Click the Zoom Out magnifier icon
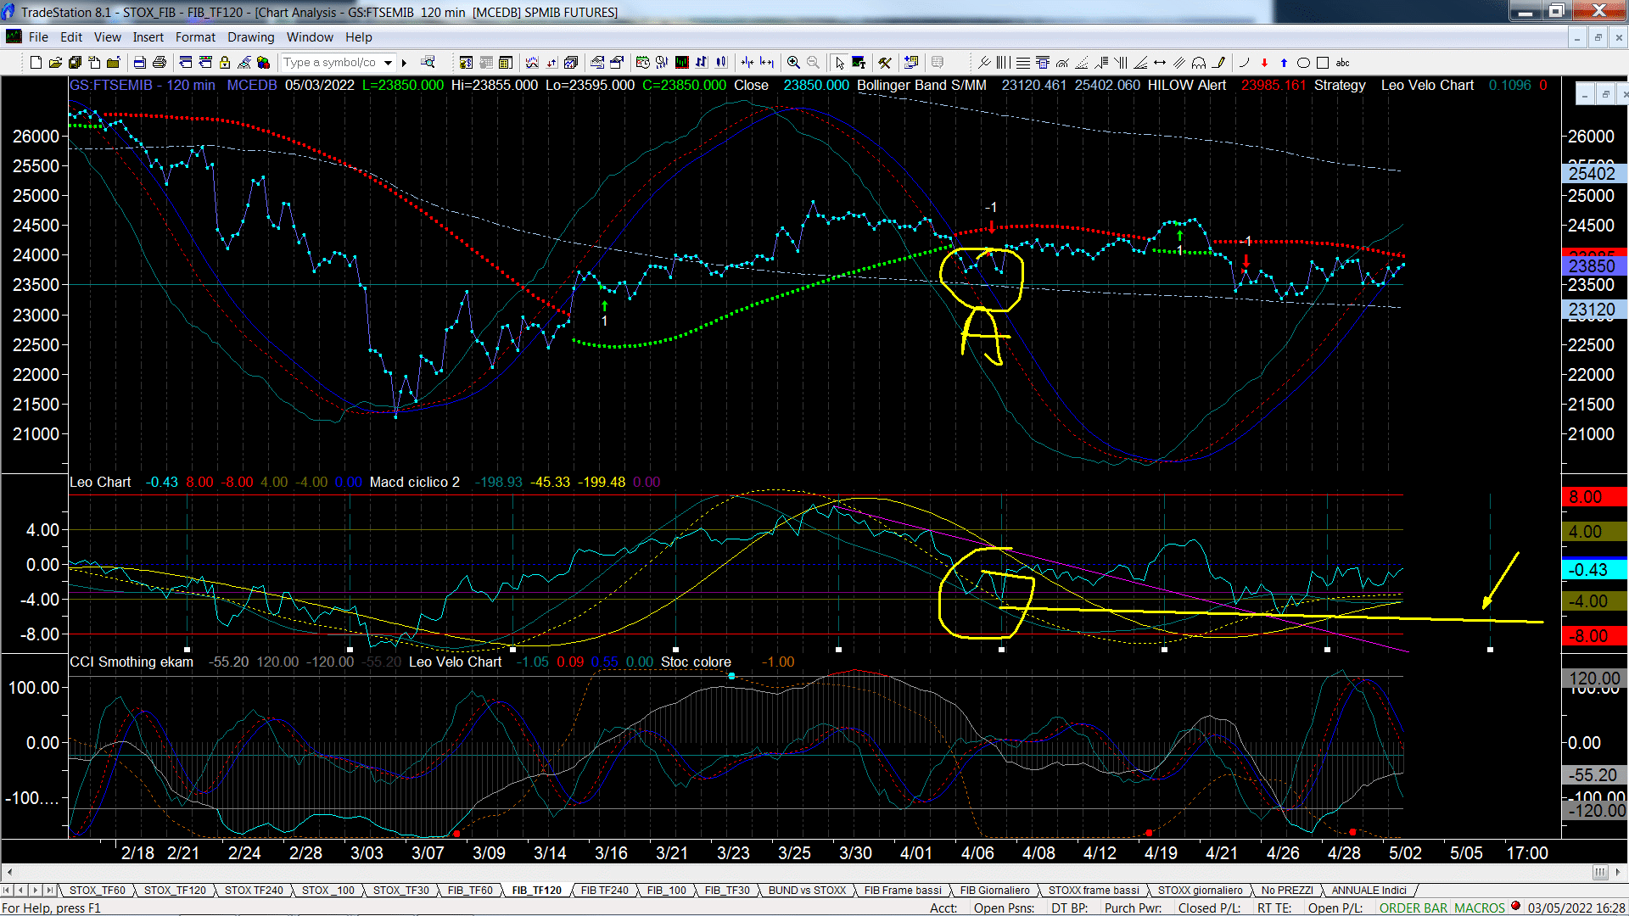Viewport: 1629px width, 916px height. tap(813, 63)
